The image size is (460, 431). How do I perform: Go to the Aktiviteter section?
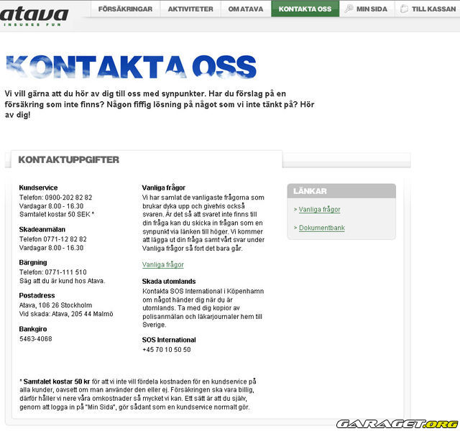coord(190,9)
